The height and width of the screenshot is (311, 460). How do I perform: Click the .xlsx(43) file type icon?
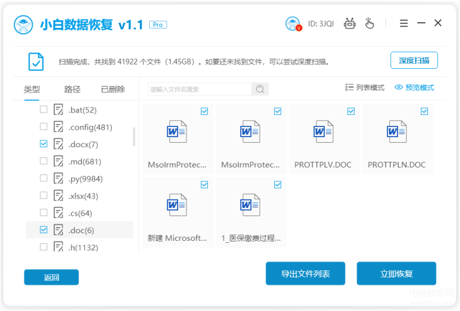click(58, 196)
